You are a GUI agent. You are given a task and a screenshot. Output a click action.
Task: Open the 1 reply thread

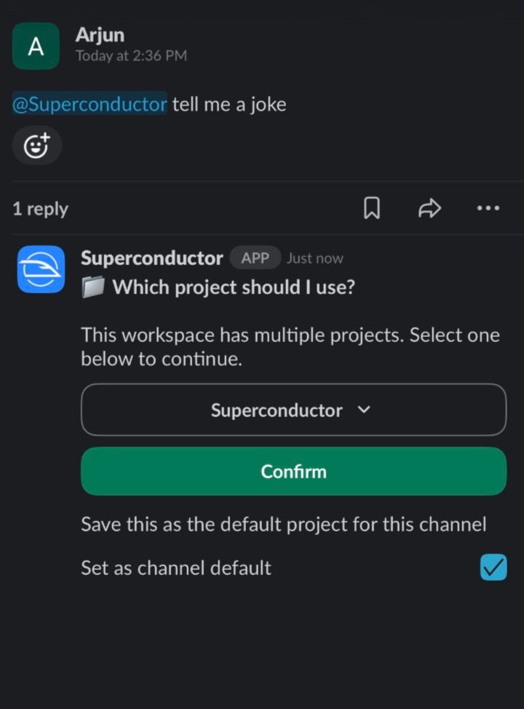pyautogui.click(x=41, y=208)
